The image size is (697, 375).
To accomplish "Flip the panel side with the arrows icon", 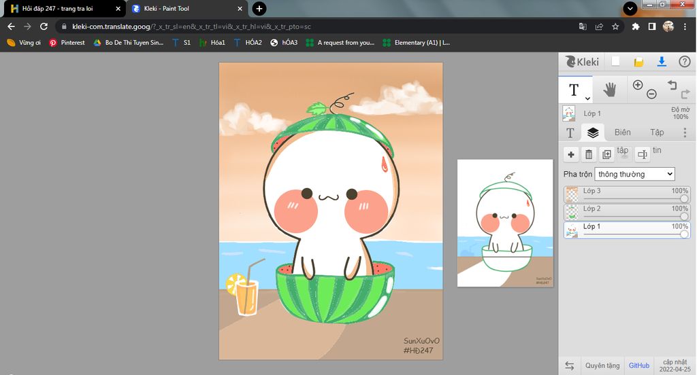I will 570,365.
